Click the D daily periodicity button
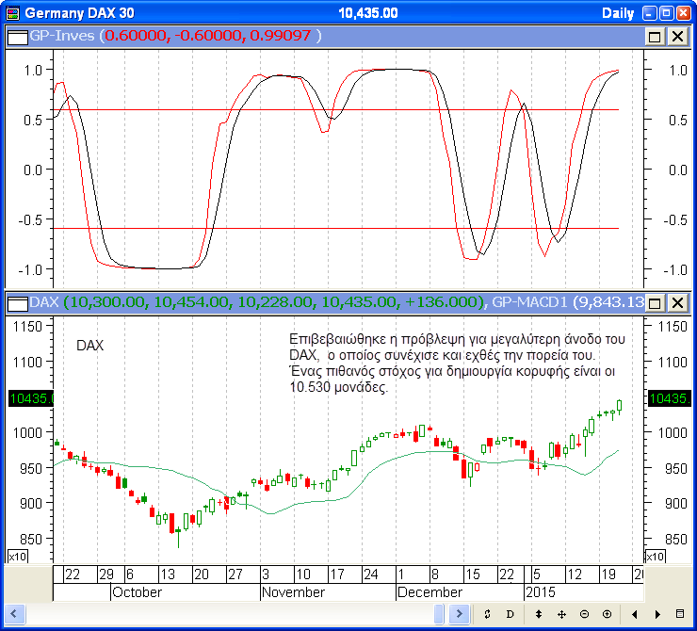Image resolution: width=697 pixels, height=631 pixels. [510, 614]
